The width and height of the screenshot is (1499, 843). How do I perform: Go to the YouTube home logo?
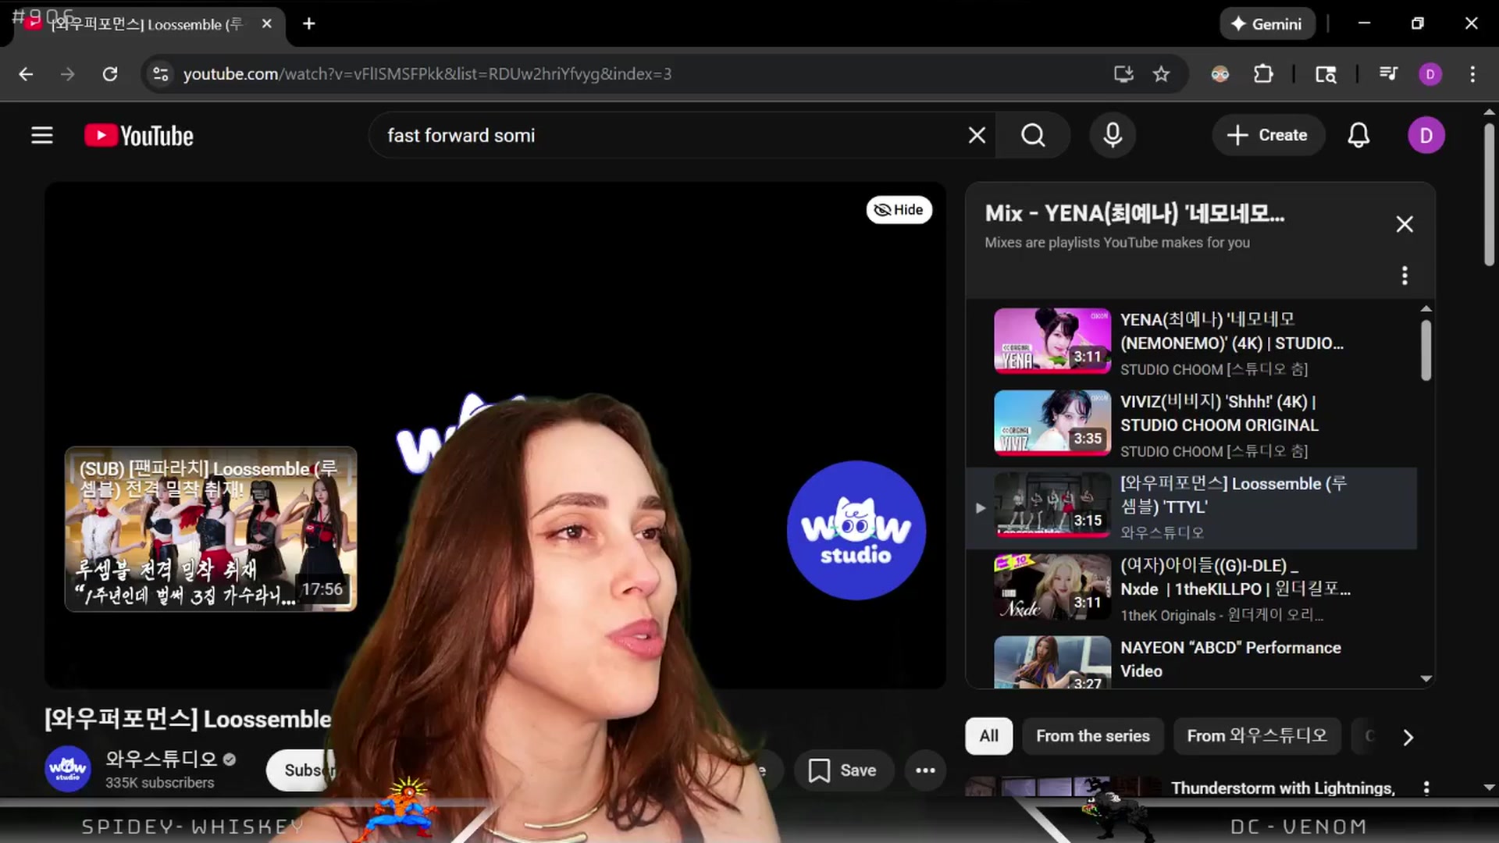point(139,135)
